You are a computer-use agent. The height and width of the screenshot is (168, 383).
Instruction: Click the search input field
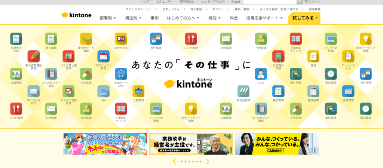[269, 2]
